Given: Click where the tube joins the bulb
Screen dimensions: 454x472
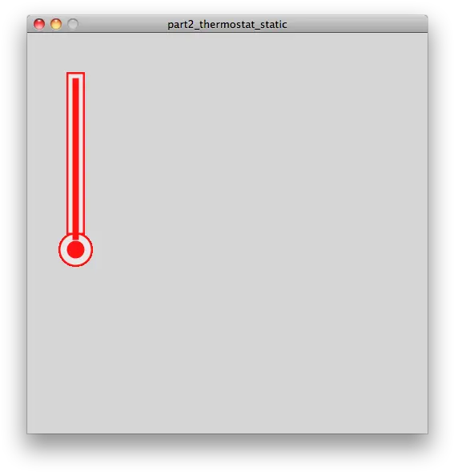Looking at the screenshot, I should (x=75, y=235).
